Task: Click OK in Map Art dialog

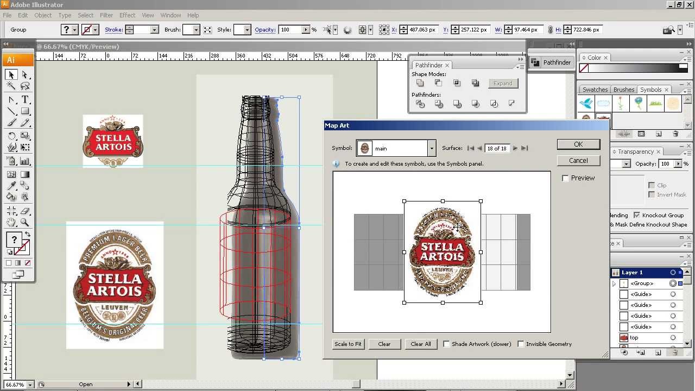Action: coord(578,144)
